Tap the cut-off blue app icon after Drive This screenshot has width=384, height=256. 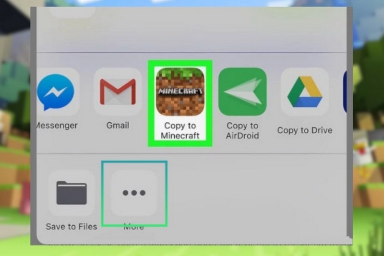[x=344, y=92]
